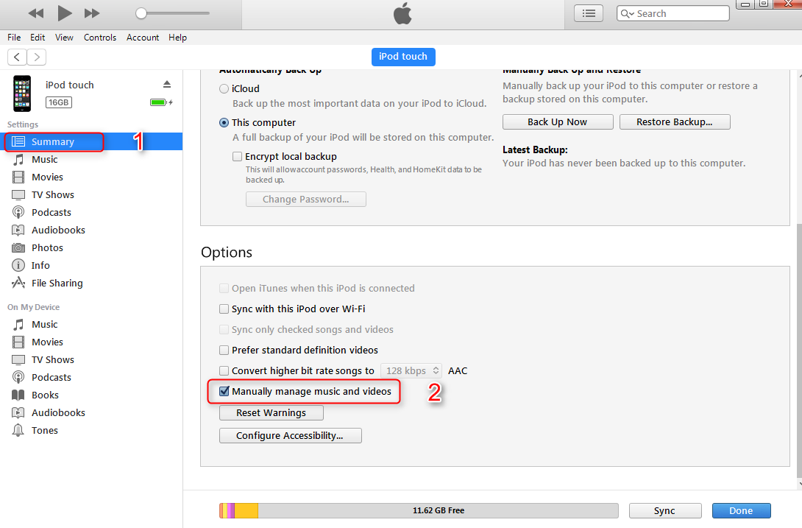Click the rewind playback button

click(36, 13)
